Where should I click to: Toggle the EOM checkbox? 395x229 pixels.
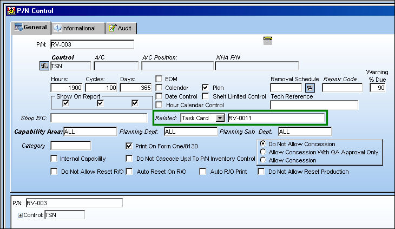point(159,79)
